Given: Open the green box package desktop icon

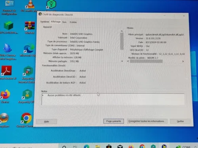Looking at the screenshot, I should point(9,28).
